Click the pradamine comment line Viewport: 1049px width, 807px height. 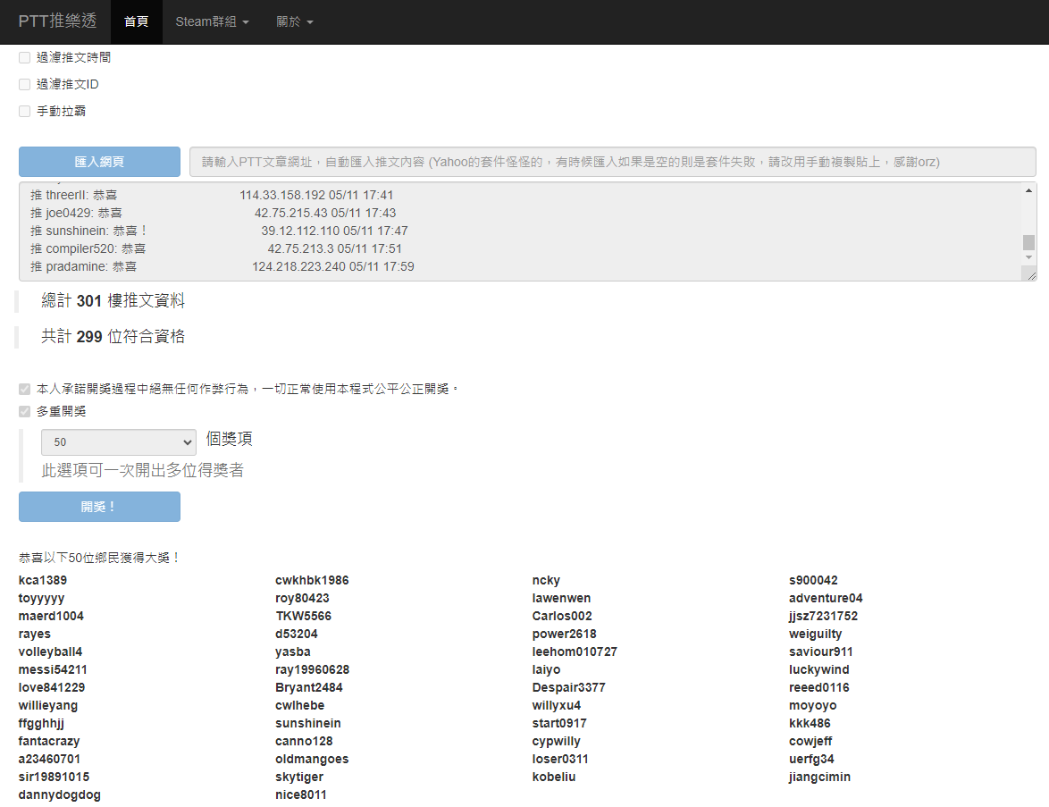(222, 266)
